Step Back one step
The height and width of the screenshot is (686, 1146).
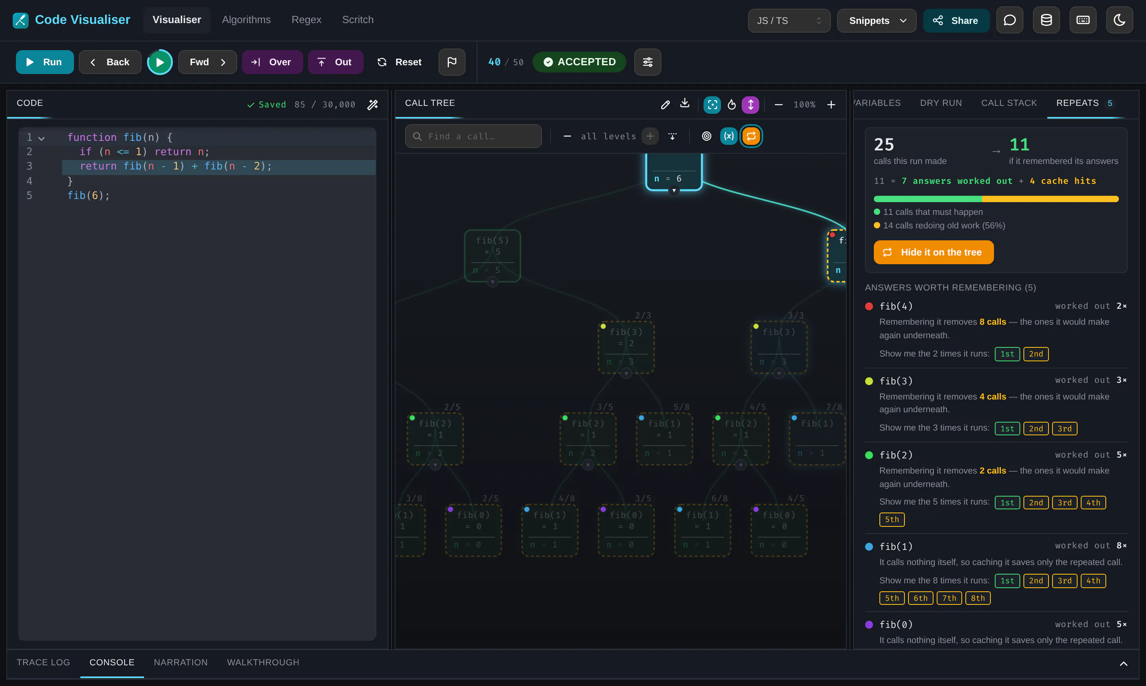coord(110,62)
